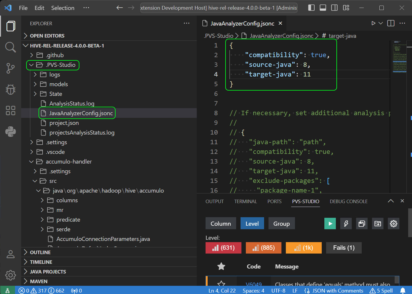Screen dimensions: 412x294
Task: Start PVS-Studio analysis with the green play icon
Action: pos(330,223)
